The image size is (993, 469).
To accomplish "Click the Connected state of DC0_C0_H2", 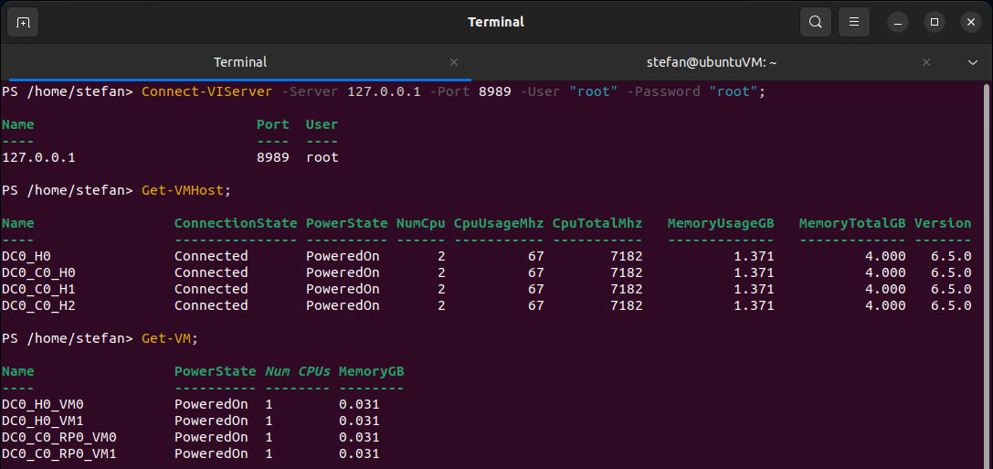I will [x=211, y=305].
